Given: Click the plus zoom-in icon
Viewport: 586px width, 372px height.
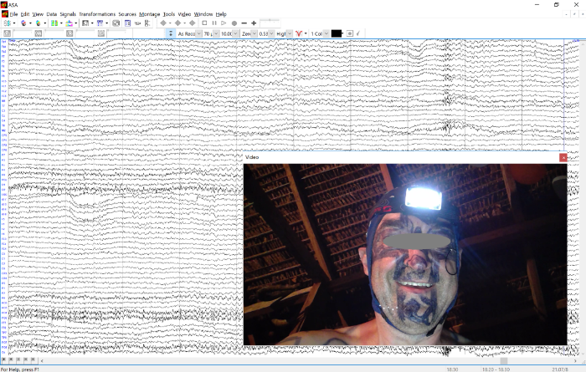Looking at the screenshot, I should coord(254,23).
